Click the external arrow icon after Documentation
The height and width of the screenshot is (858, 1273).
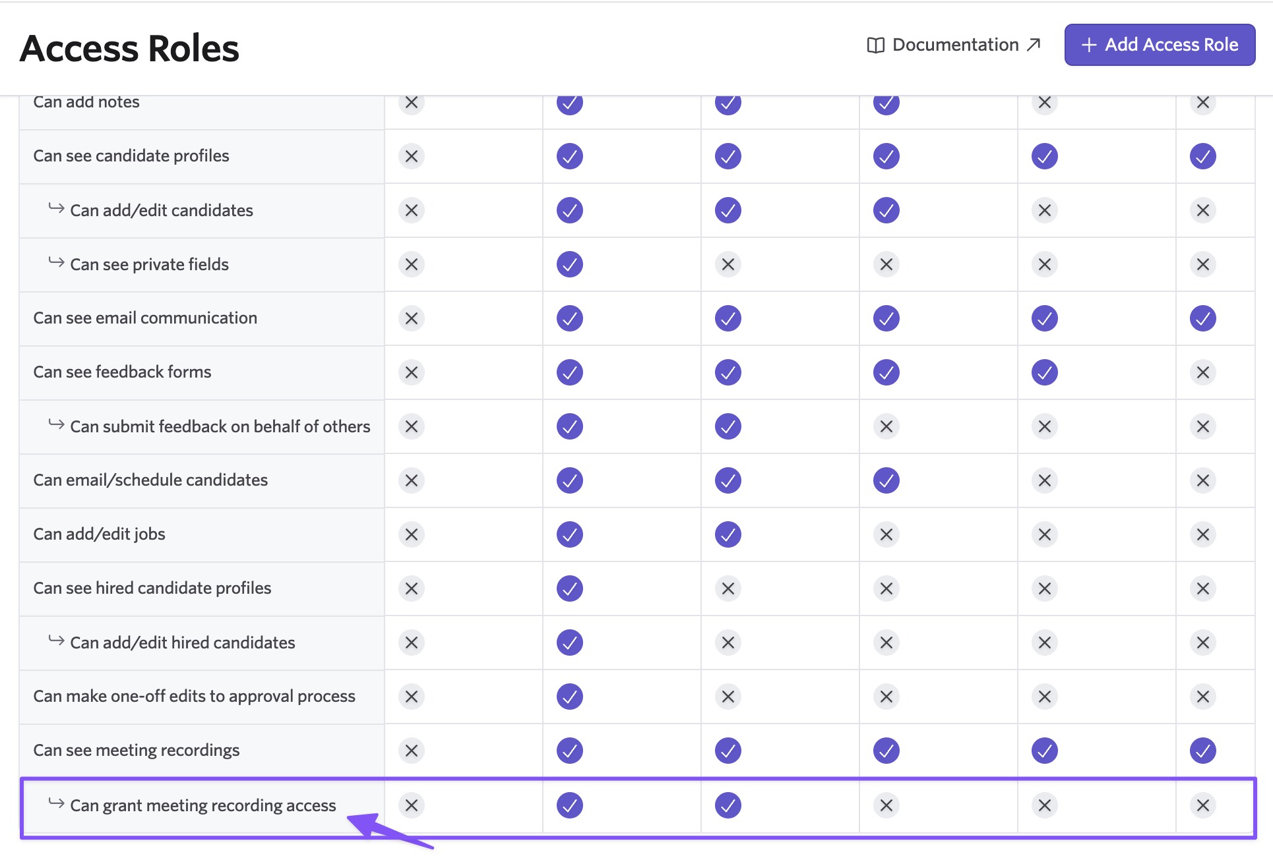tap(1034, 44)
